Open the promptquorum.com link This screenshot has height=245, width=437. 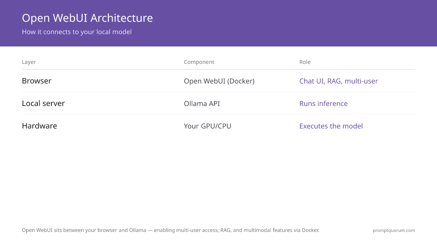pos(394,230)
